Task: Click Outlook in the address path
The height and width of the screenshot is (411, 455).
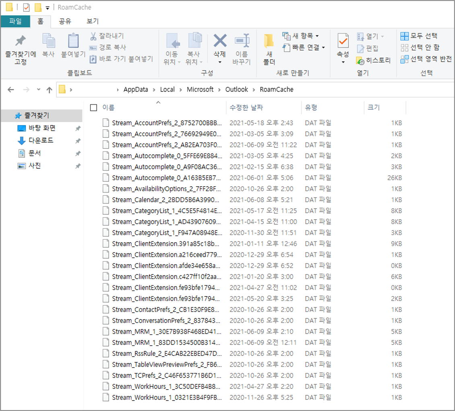Action: click(x=236, y=89)
